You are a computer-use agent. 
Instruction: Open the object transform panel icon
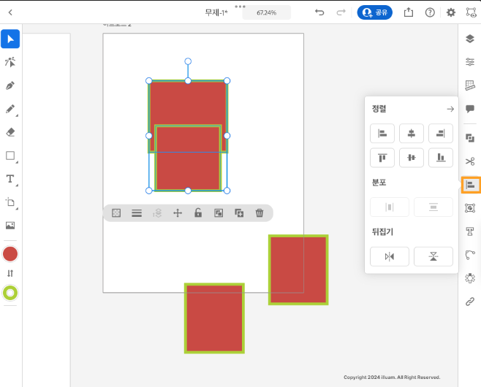tap(469, 208)
